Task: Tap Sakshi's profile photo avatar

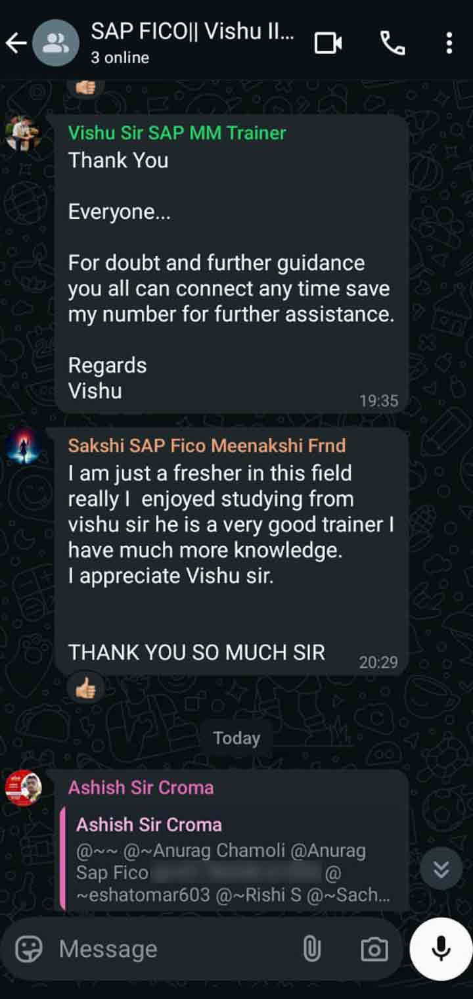Action: pyautogui.click(x=24, y=448)
